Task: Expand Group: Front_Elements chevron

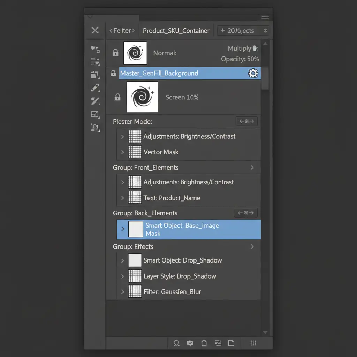Action: click(252, 168)
